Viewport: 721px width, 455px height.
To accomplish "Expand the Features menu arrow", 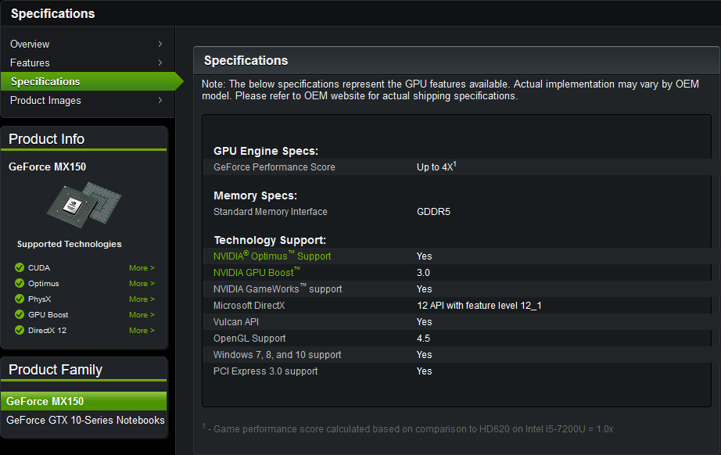I will click(x=160, y=63).
